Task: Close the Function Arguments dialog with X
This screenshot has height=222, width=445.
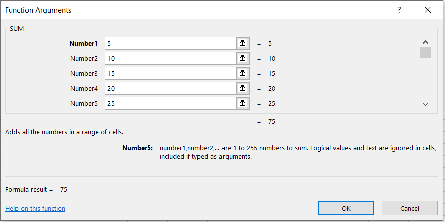Action: (x=427, y=10)
